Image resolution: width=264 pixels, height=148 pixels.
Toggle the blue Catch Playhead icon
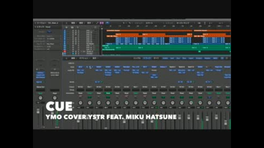point(108,23)
